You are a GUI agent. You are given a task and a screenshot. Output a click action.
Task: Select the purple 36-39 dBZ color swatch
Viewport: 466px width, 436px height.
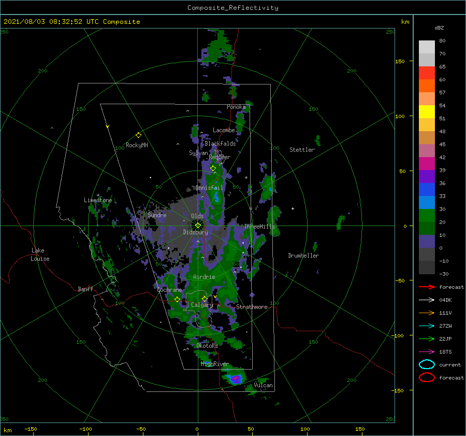pyautogui.click(x=427, y=177)
